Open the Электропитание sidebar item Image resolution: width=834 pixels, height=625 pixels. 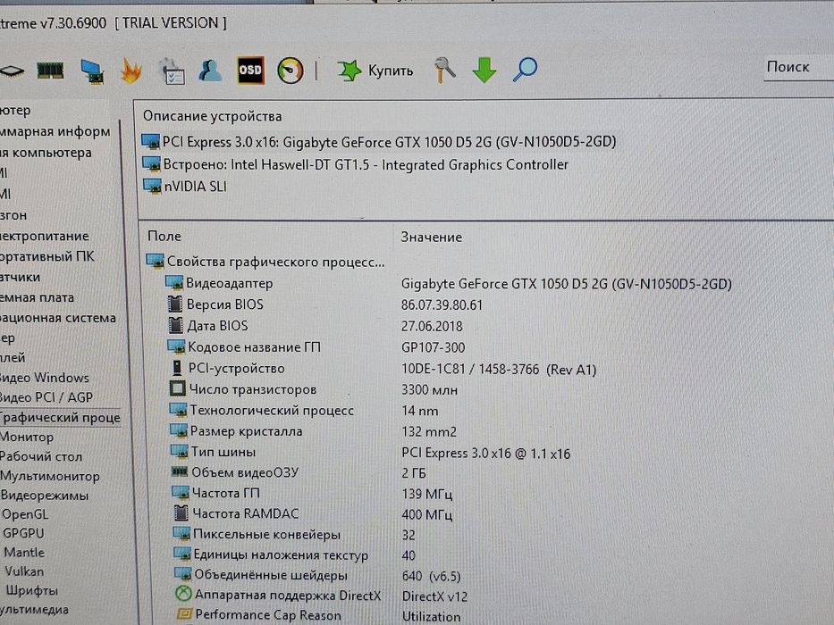(45, 236)
